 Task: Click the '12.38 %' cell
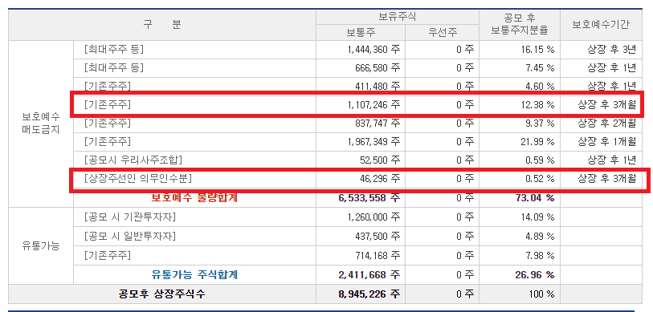point(537,105)
